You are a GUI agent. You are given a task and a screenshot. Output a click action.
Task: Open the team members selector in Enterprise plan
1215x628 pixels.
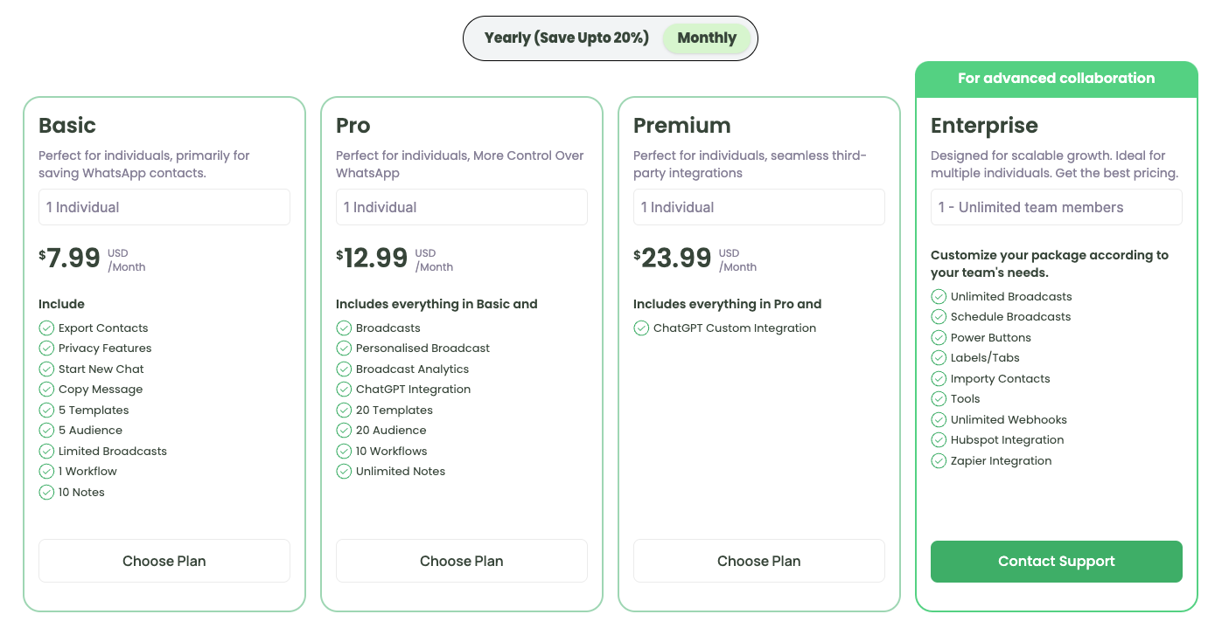[1056, 207]
